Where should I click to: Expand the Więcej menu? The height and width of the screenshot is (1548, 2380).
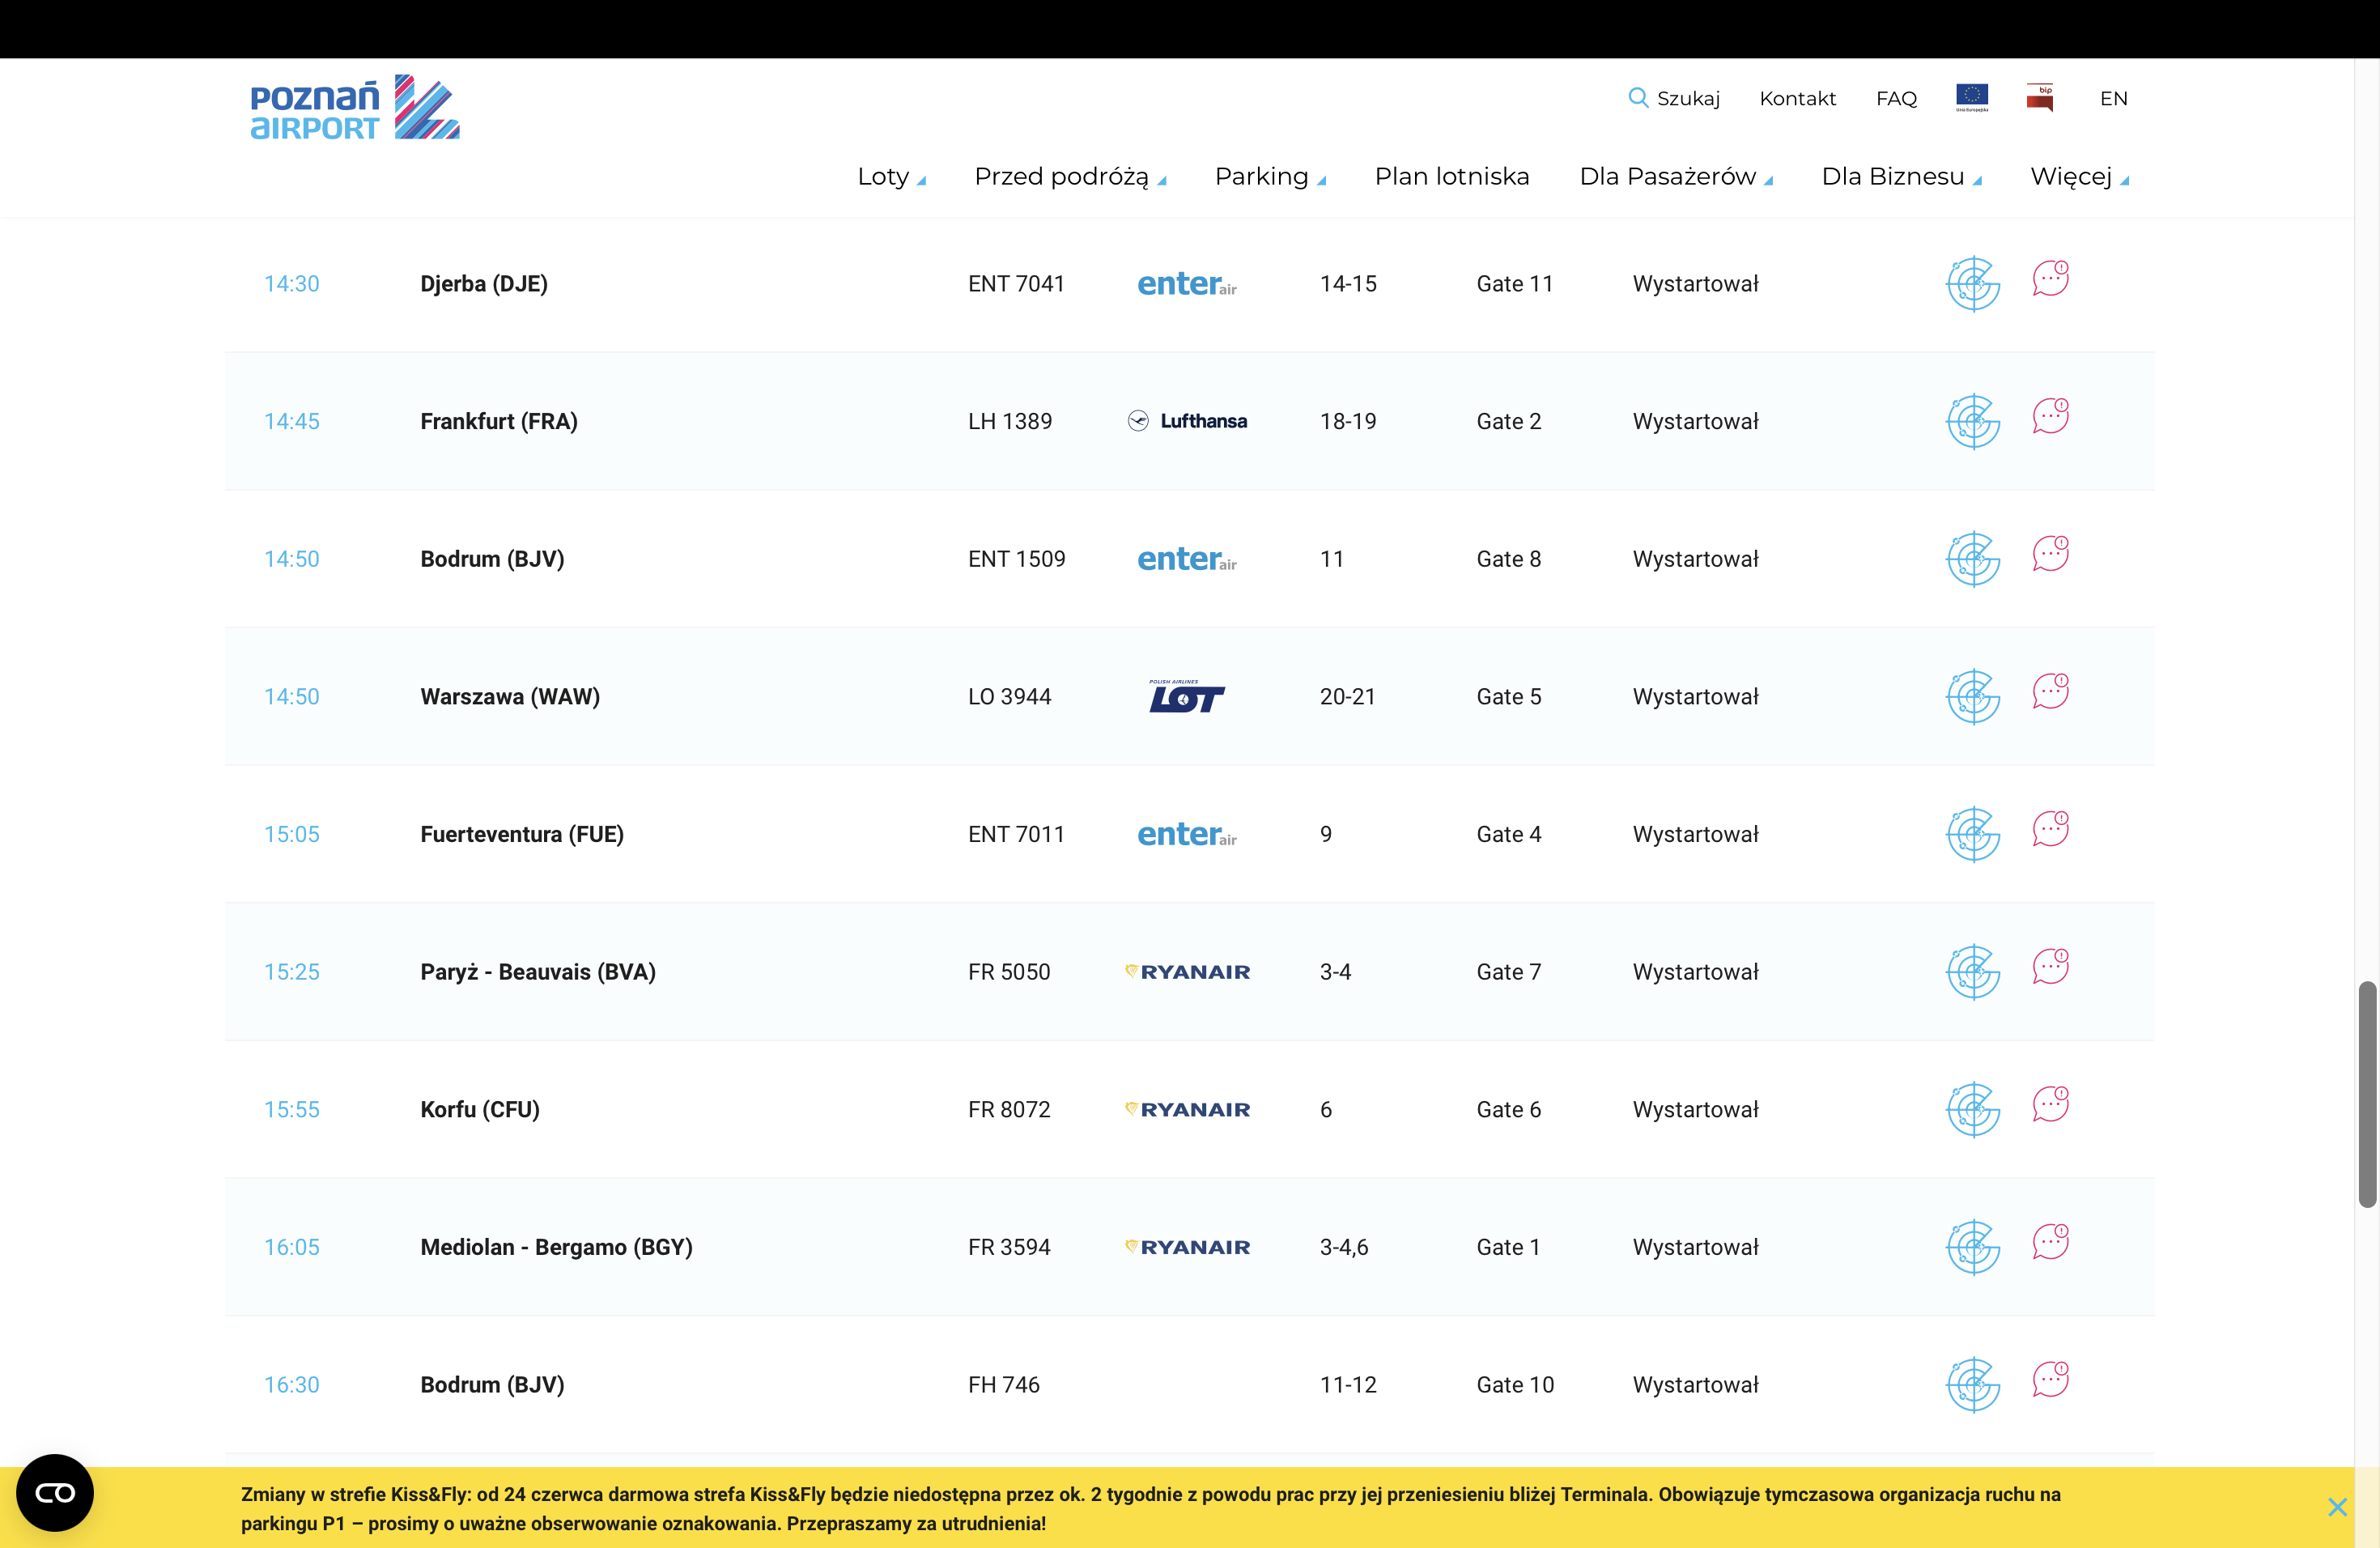tap(2079, 177)
